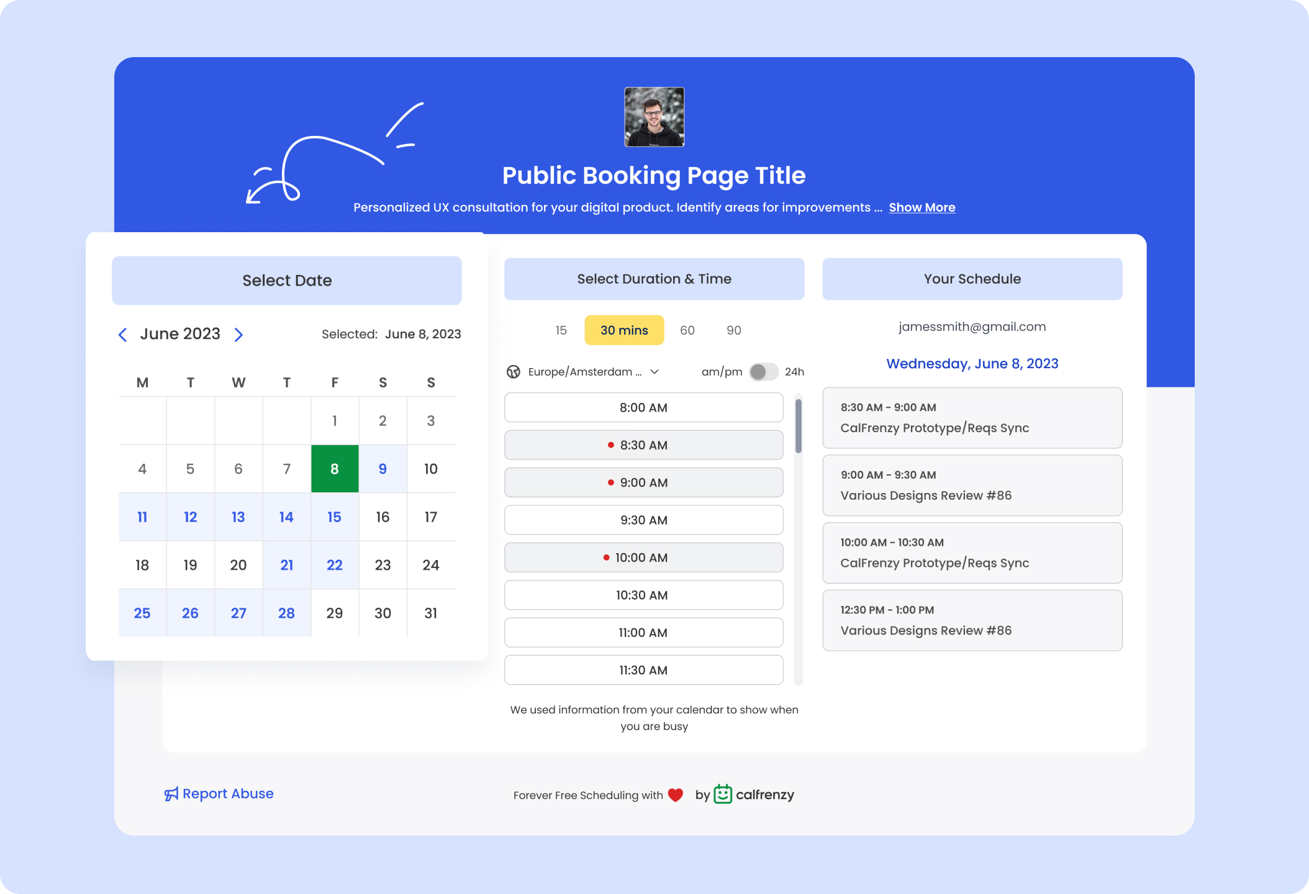The image size is (1309, 894).
Task: Select June 15 on the calendar
Action: click(335, 517)
